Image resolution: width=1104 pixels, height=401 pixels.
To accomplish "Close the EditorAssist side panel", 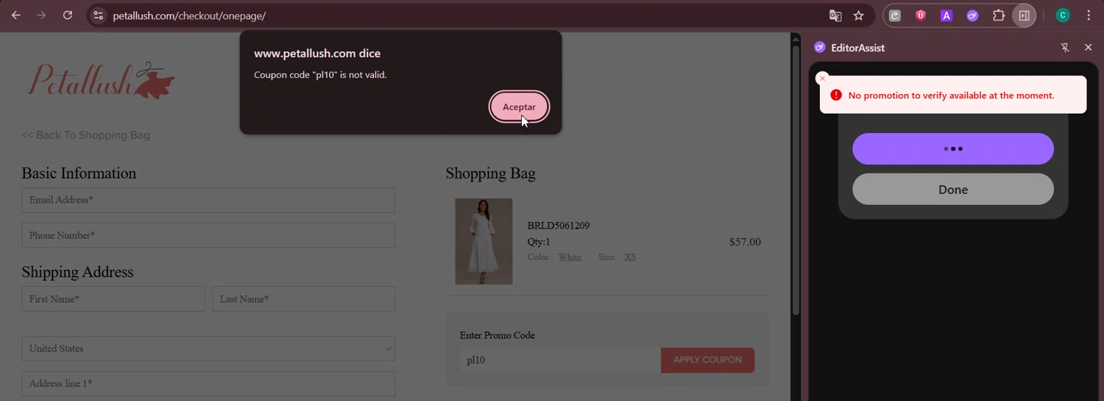I will click(x=1089, y=48).
